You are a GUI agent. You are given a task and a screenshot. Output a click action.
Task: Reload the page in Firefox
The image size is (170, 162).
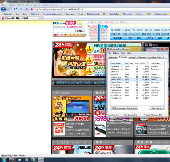(x=15, y=9)
